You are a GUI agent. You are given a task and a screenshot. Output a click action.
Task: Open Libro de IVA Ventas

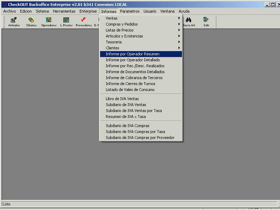click(141, 99)
